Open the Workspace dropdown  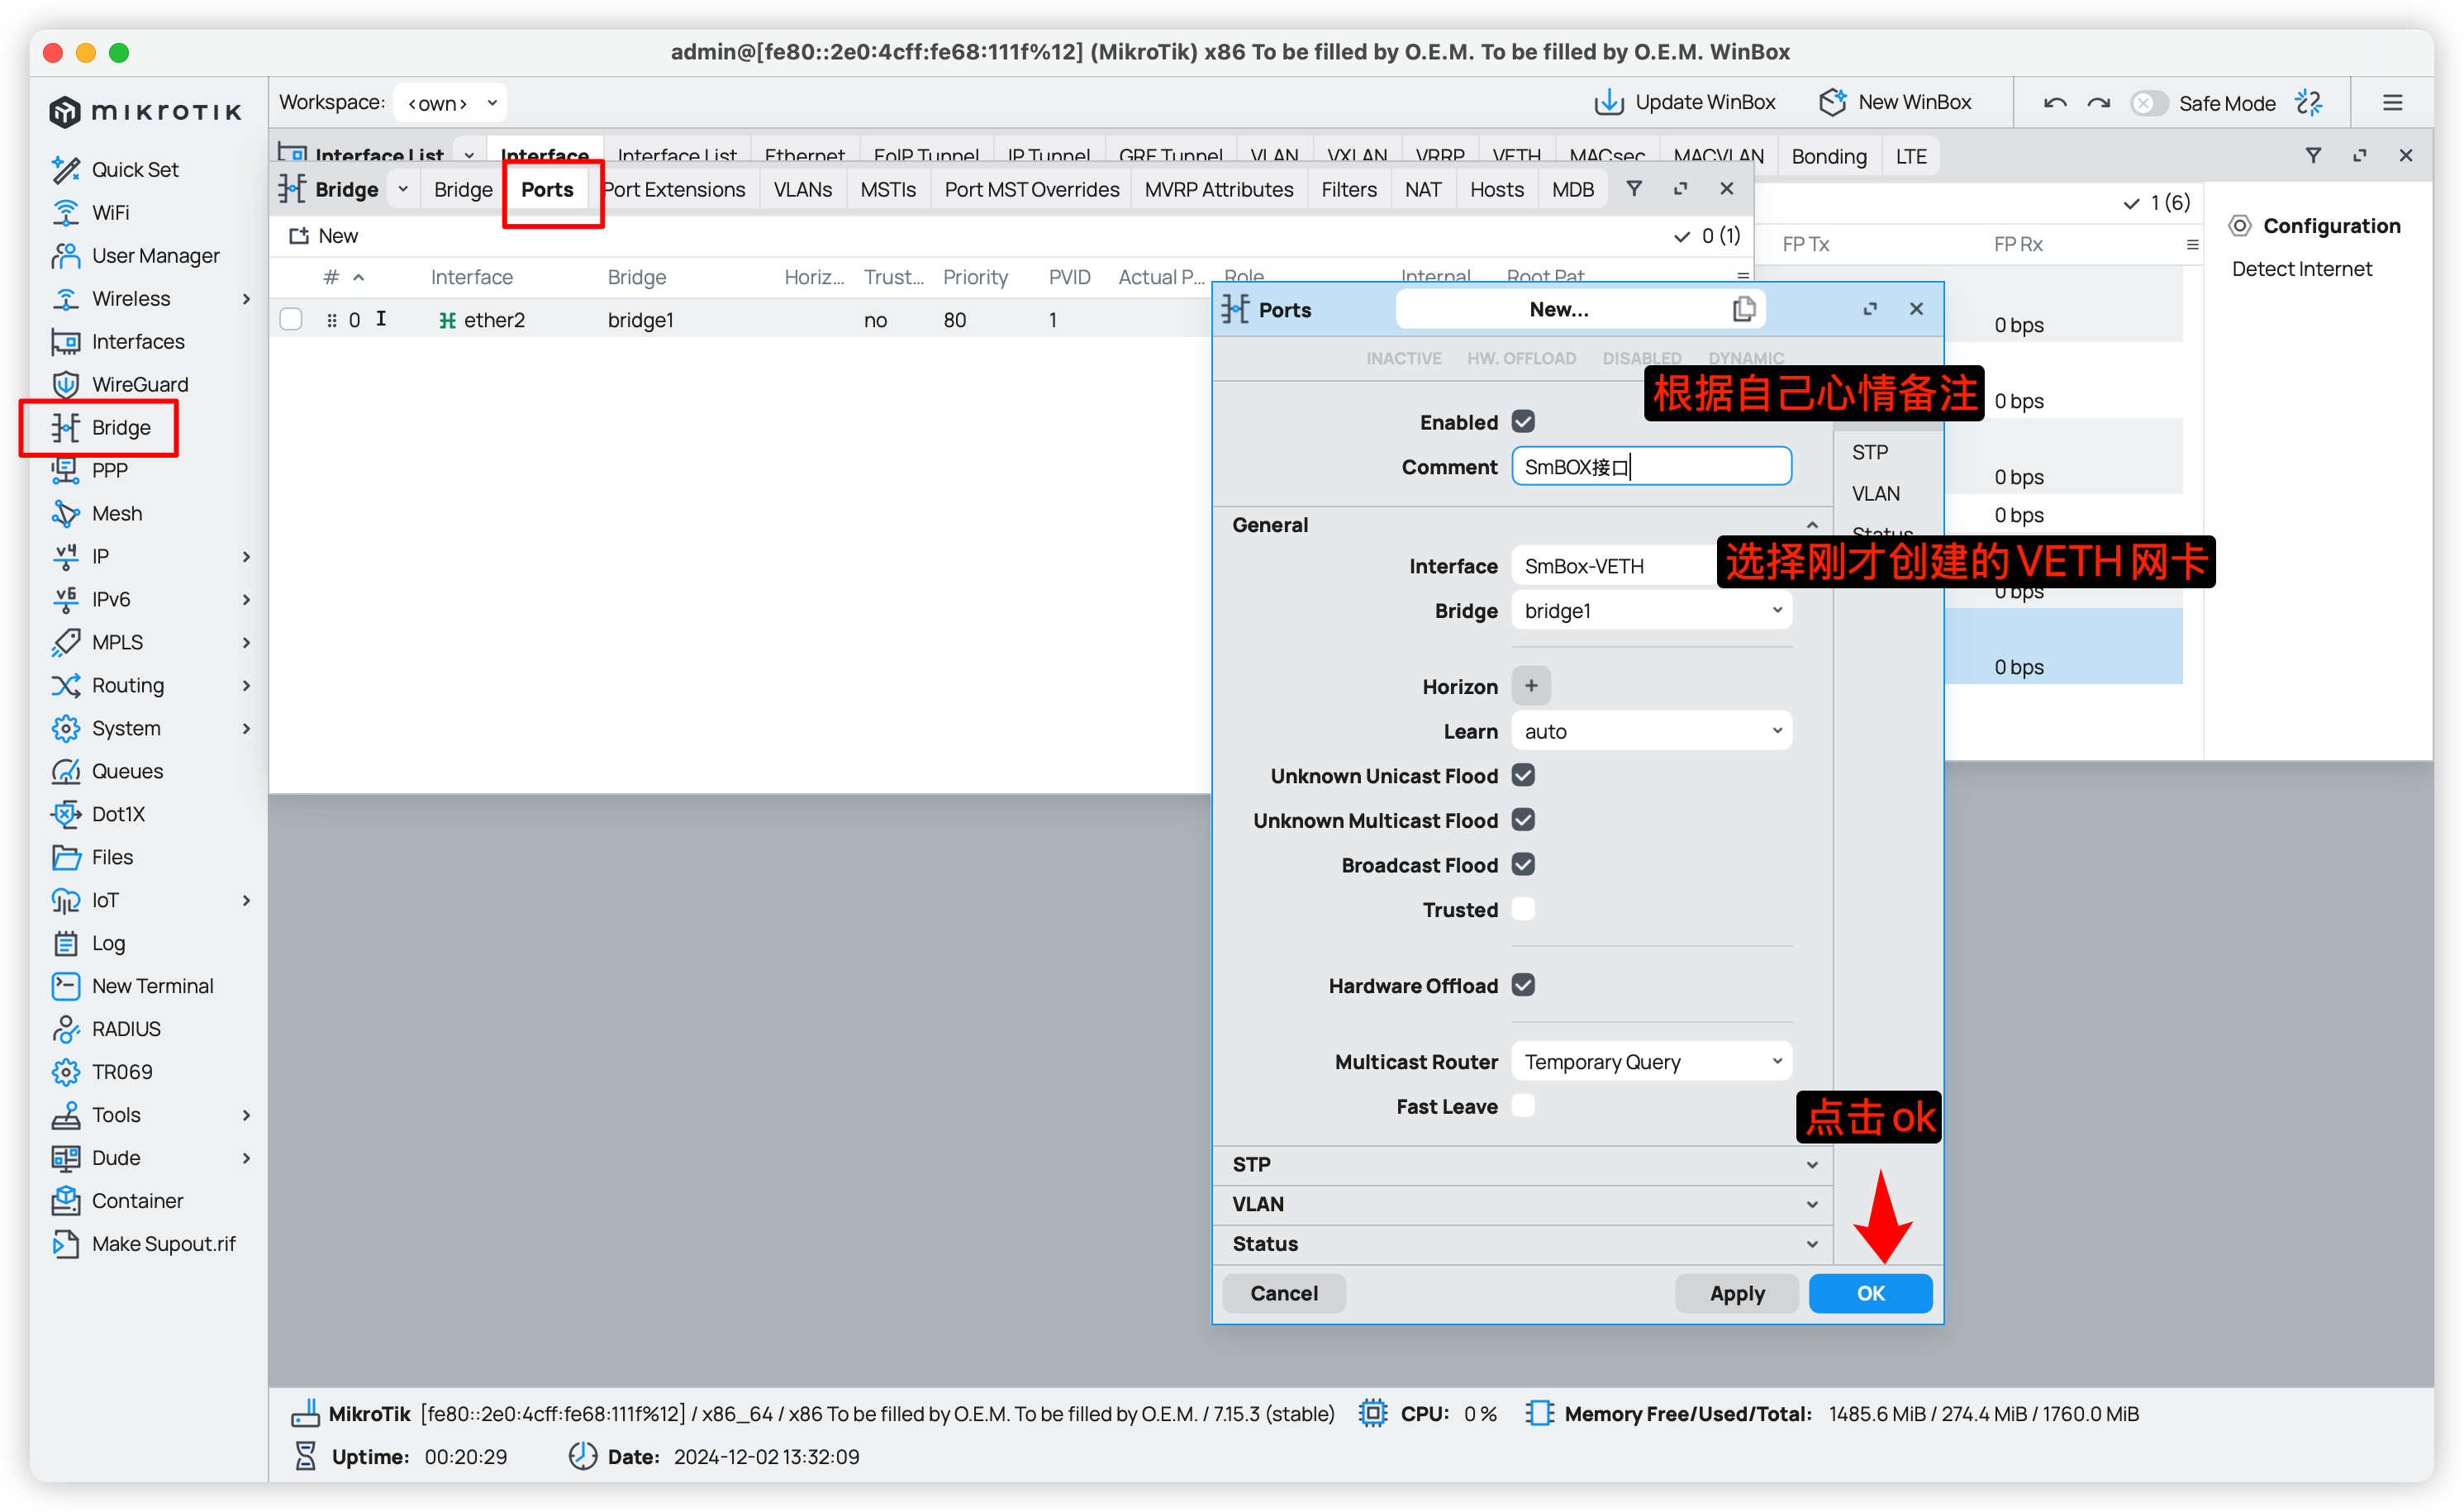450,103
